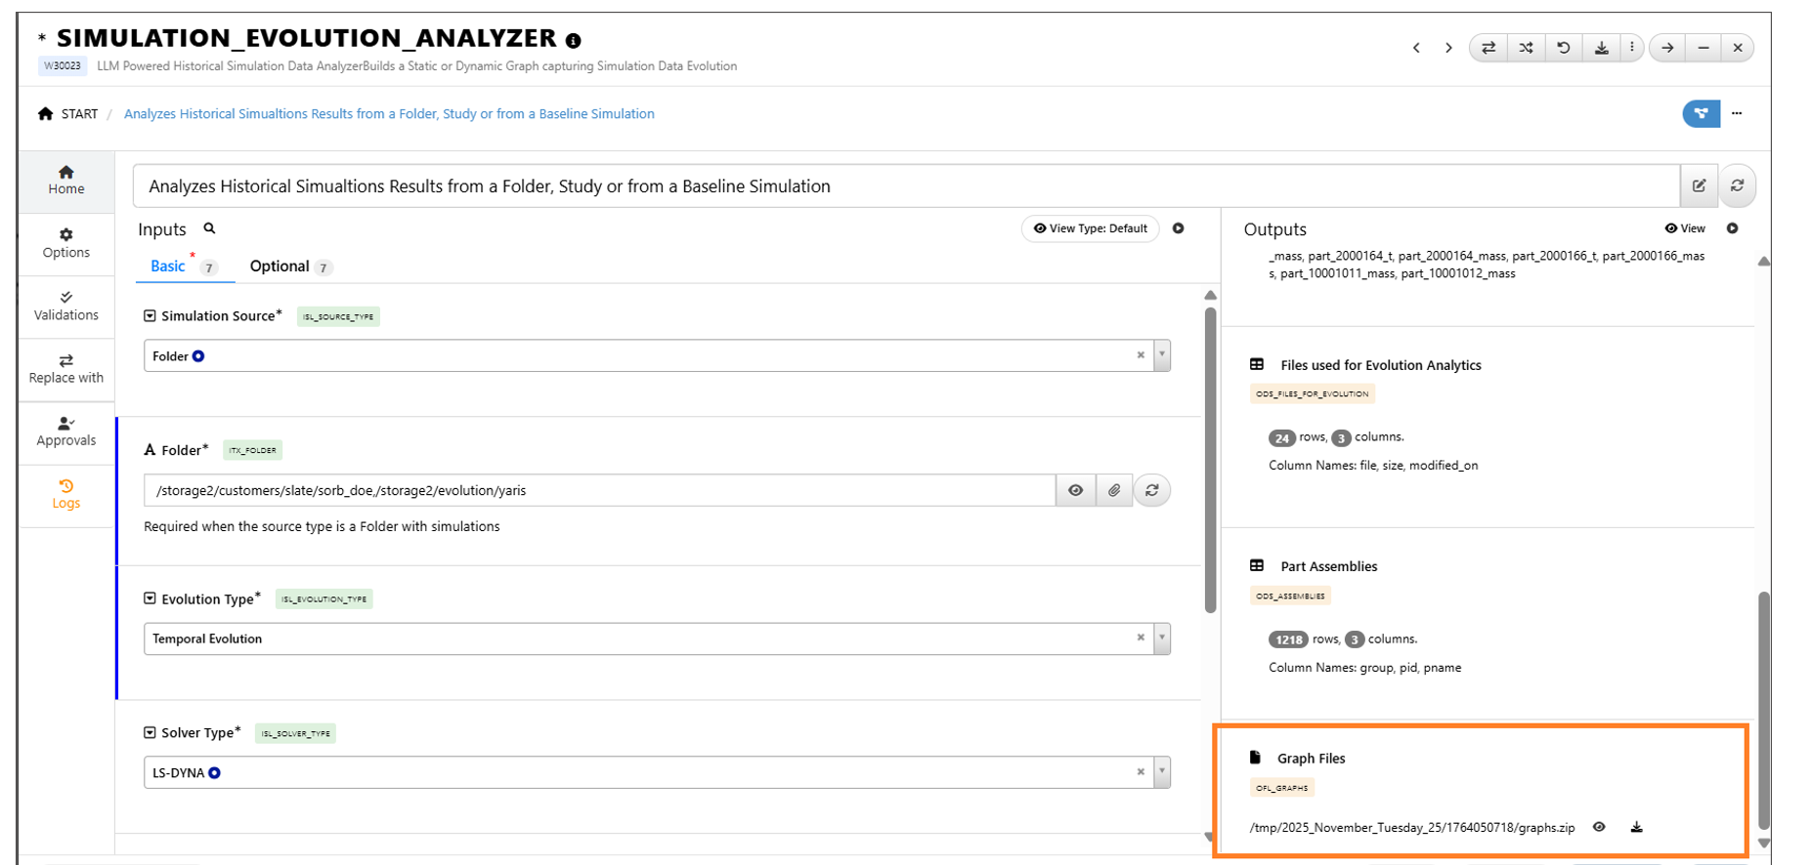This screenshot has width=1811, height=865.
Task: Click the download icon in top toolbar
Action: pos(1601,48)
